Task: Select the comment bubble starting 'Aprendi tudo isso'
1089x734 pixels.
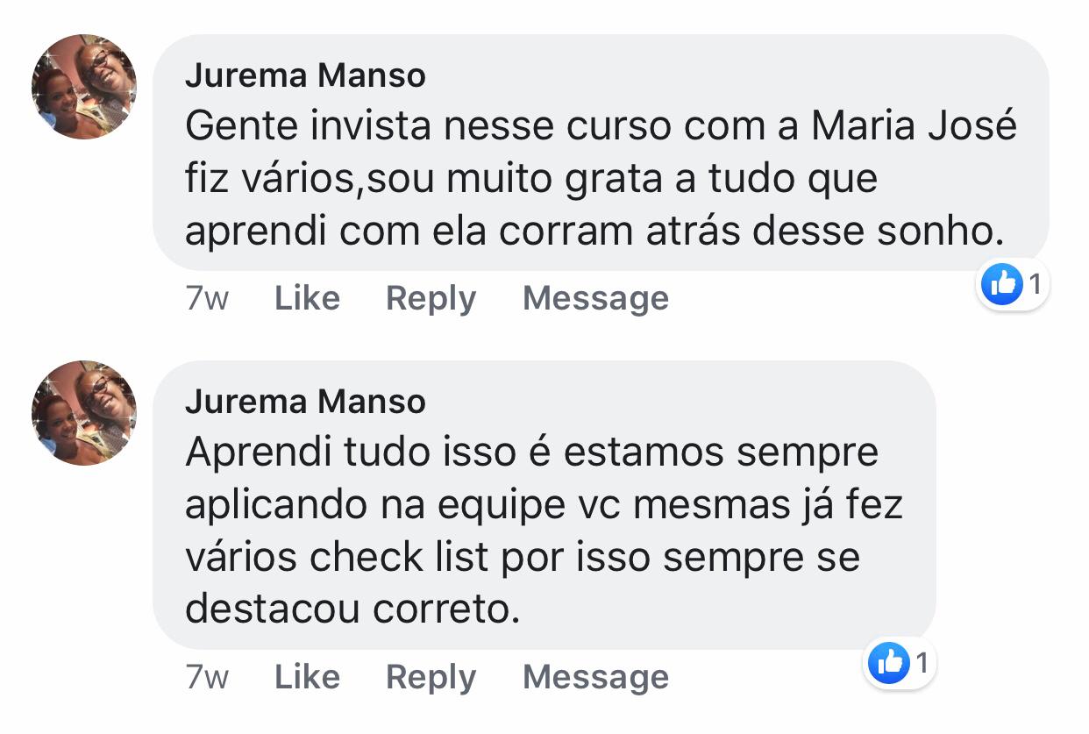Action: pyautogui.click(x=544, y=505)
